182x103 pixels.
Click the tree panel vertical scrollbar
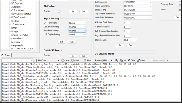pos(37,13)
